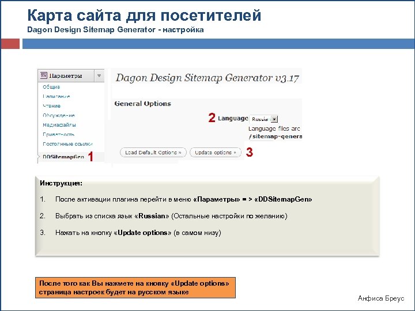The height and width of the screenshot is (311, 415).
Task: Click the slide title Карта сайта для посетителей
Action: coord(144,15)
